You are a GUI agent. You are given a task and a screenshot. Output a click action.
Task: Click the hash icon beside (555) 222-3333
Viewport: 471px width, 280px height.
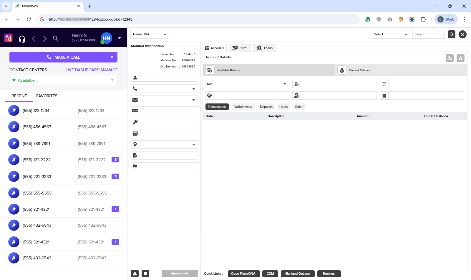(14, 176)
